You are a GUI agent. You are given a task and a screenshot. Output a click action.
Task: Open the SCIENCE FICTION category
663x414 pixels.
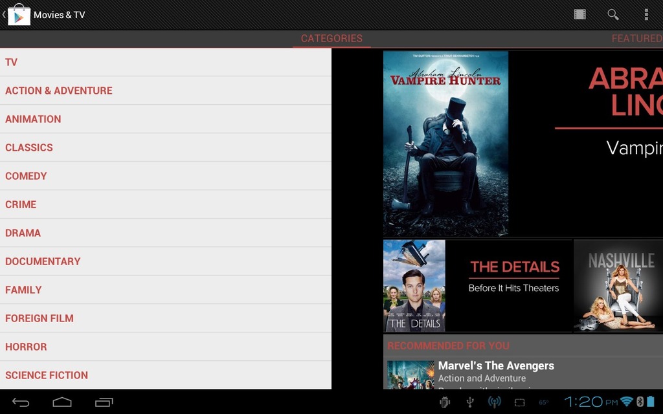coord(166,375)
